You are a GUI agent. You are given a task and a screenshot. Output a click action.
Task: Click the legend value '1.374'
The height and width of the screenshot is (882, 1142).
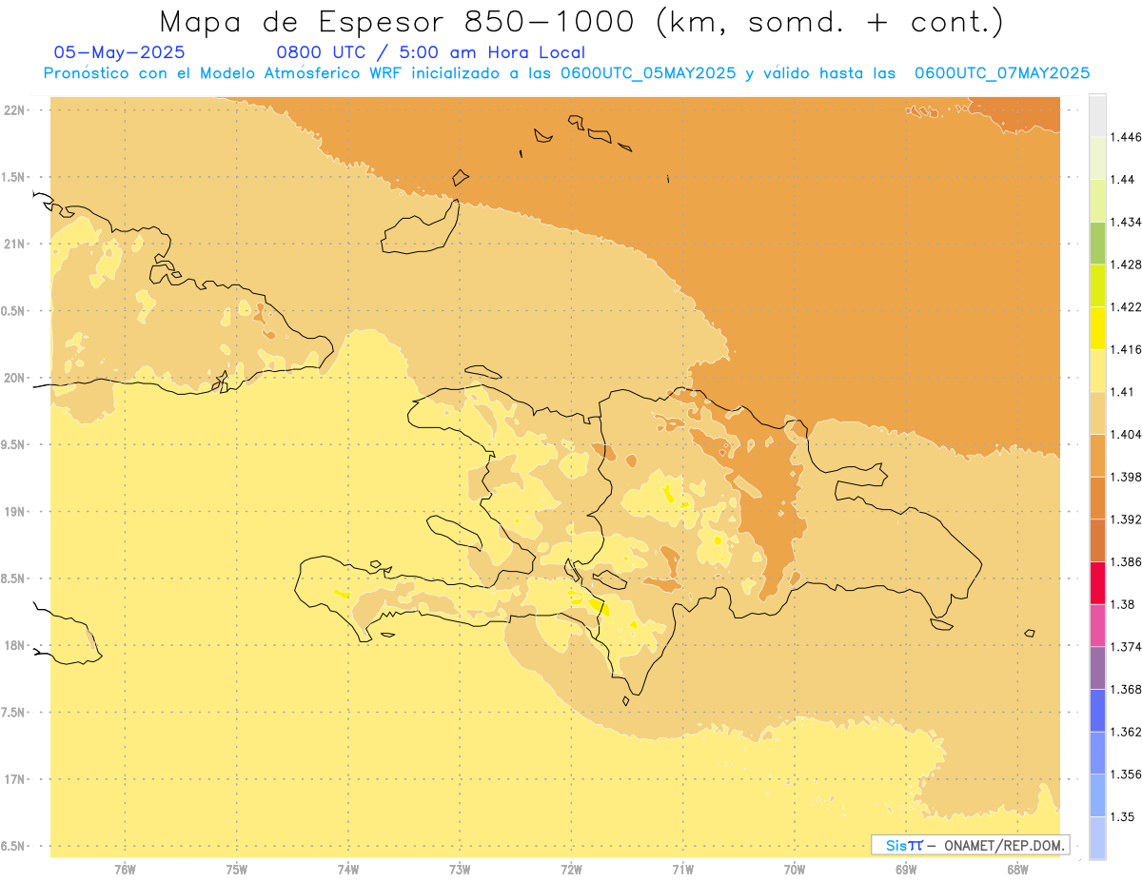[x=1125, y=647]
